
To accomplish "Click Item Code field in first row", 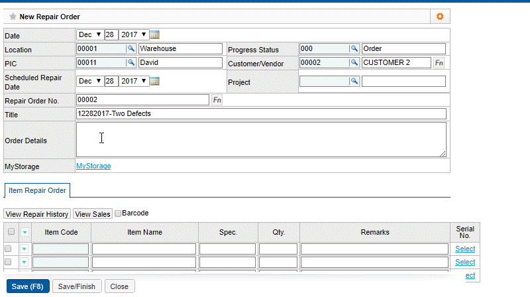I will tap(60, 249).
